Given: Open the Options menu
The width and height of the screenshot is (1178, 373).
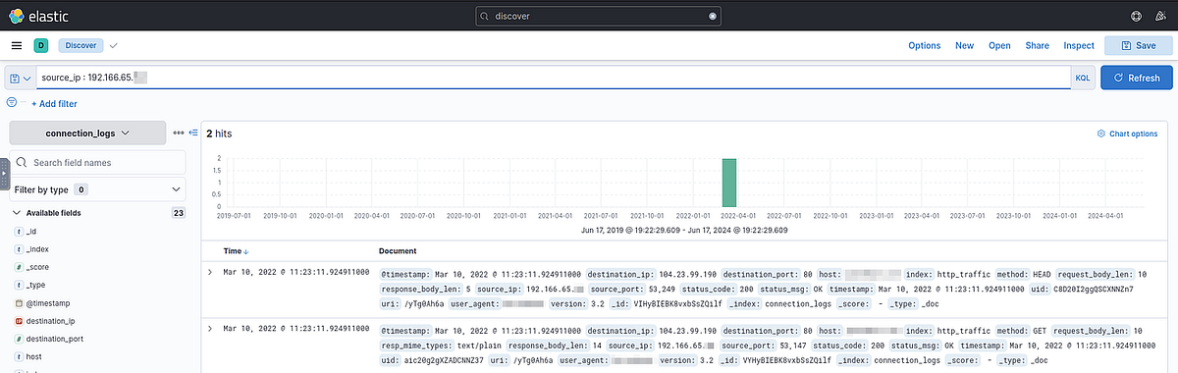Looking at the screenshot, I should click(x=924, y=45).
